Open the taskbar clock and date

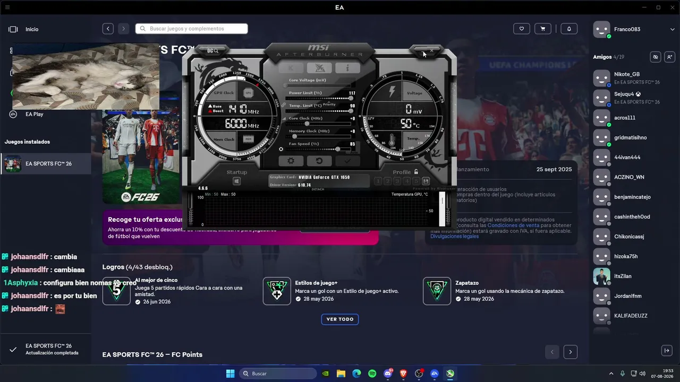[x=662, y=374]
